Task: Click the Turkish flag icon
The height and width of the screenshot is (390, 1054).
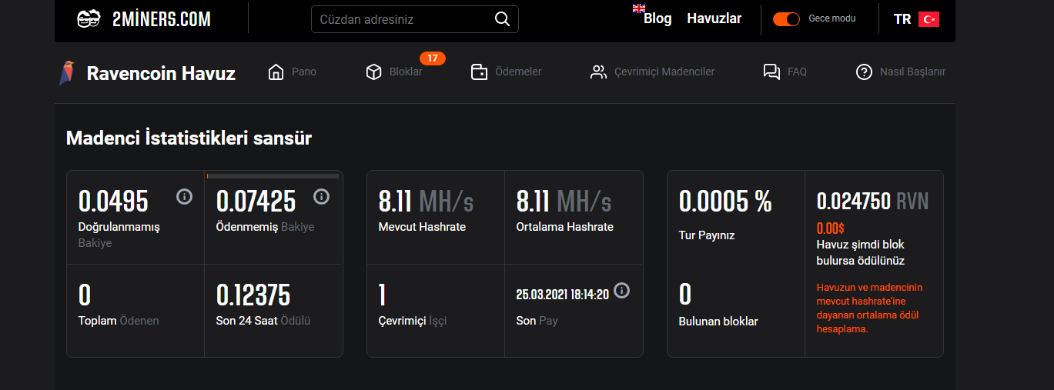Action: tap(929, 19)
